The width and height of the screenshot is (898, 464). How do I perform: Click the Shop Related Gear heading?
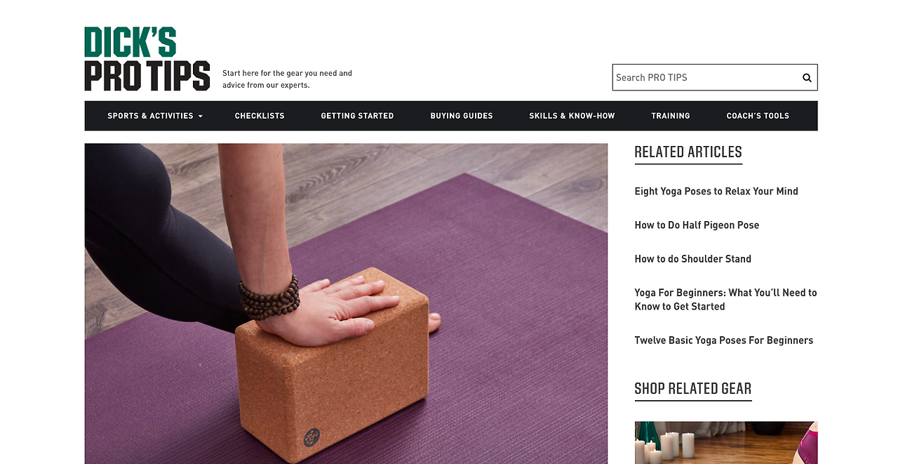693,389
